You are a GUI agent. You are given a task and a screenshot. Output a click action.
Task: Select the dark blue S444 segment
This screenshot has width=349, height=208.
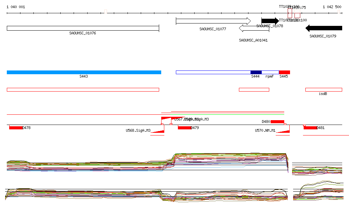point(256,72)
